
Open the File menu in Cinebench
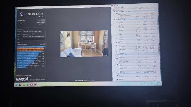tap(18, 10)
